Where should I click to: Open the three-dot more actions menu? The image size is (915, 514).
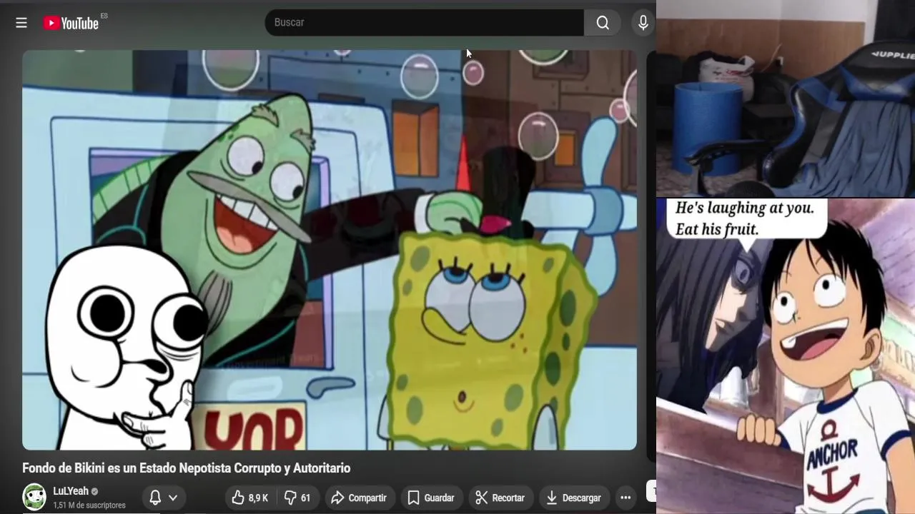point(625,498)
